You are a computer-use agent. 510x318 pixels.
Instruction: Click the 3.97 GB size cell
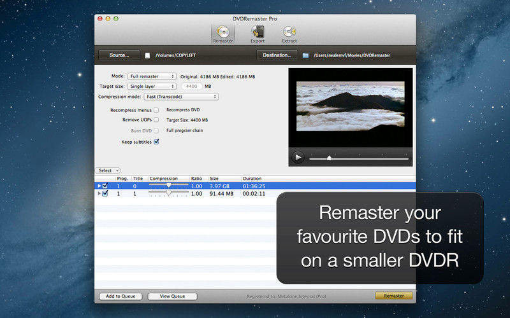219,186
